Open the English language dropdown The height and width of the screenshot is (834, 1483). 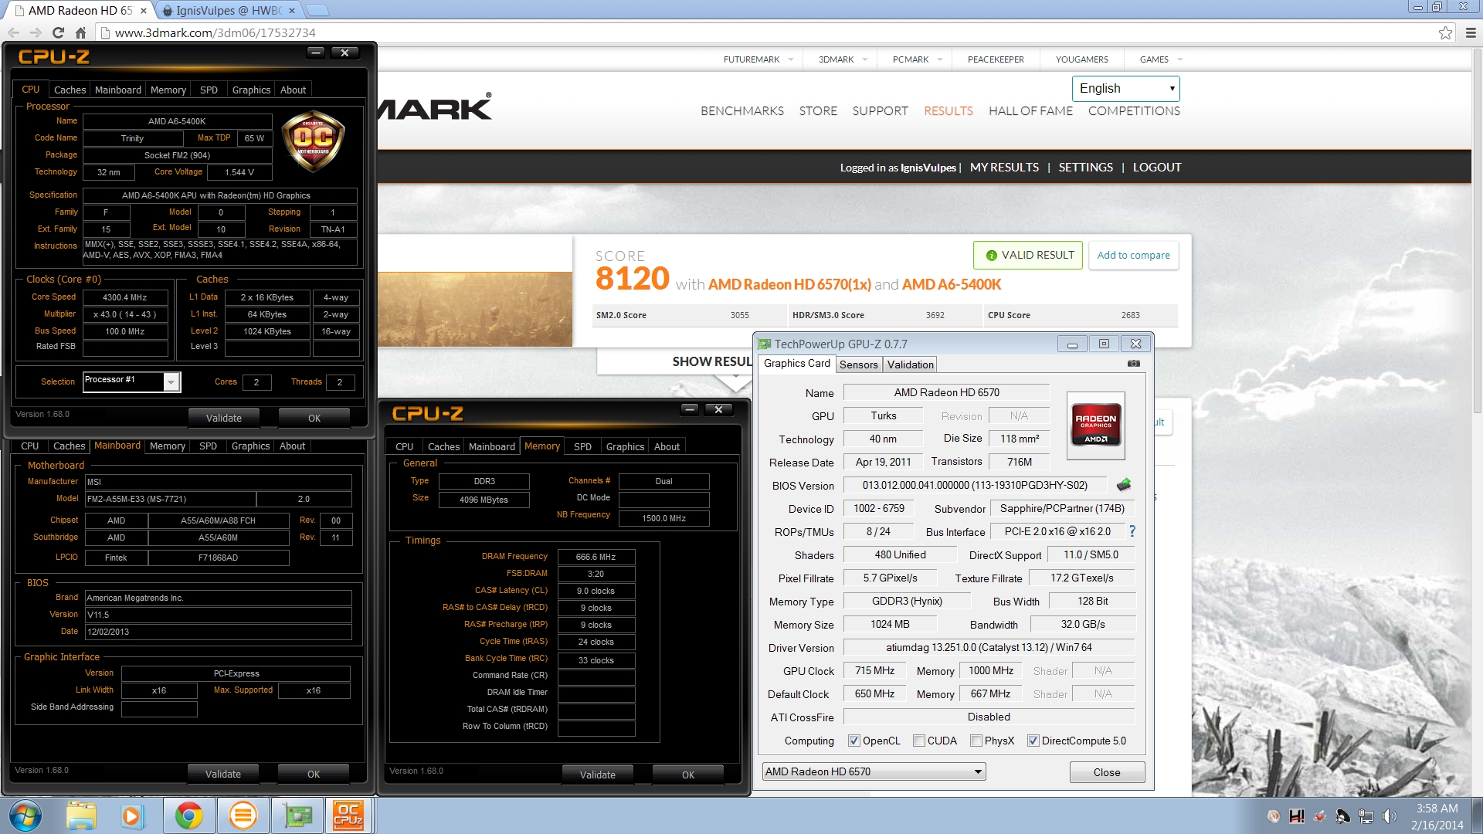click(1125, 88)
